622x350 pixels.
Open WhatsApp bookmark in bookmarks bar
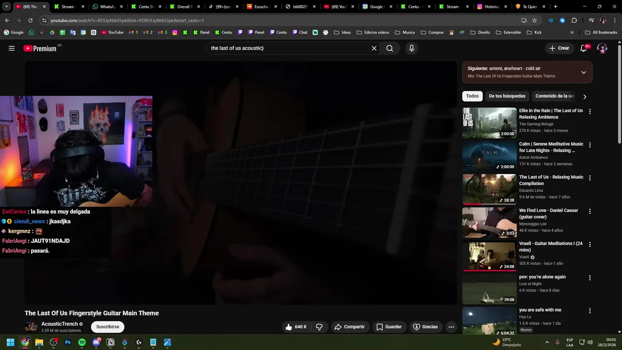pos(32,33)
